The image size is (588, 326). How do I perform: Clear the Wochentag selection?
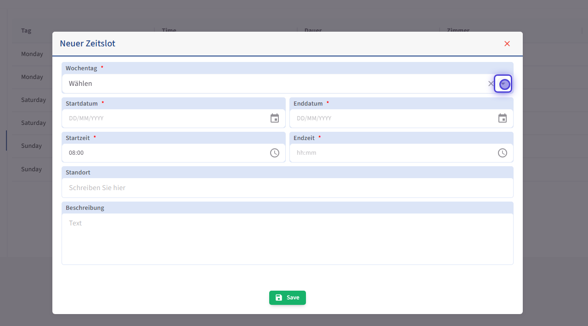pyautogui.click(x=491, y=84)
